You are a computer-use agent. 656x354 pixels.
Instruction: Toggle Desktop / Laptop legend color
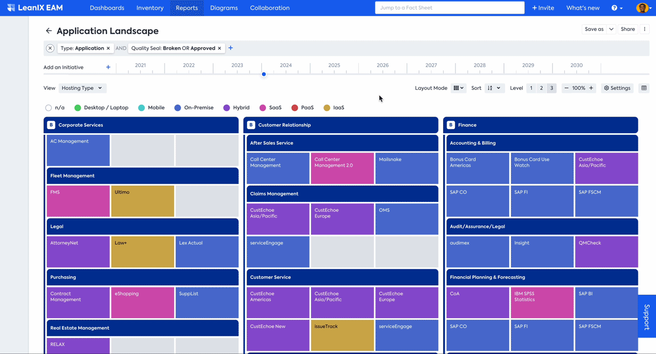[101, 108]
